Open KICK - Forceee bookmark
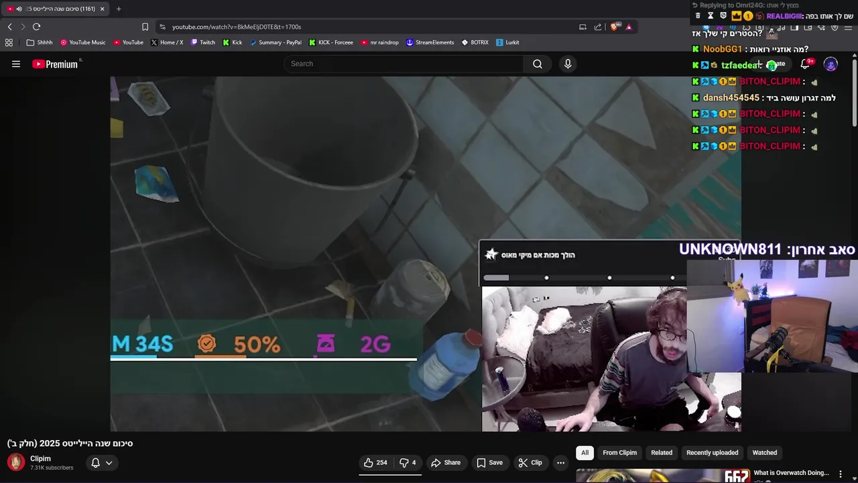This screenshot has height=483, width=858. 330,42
